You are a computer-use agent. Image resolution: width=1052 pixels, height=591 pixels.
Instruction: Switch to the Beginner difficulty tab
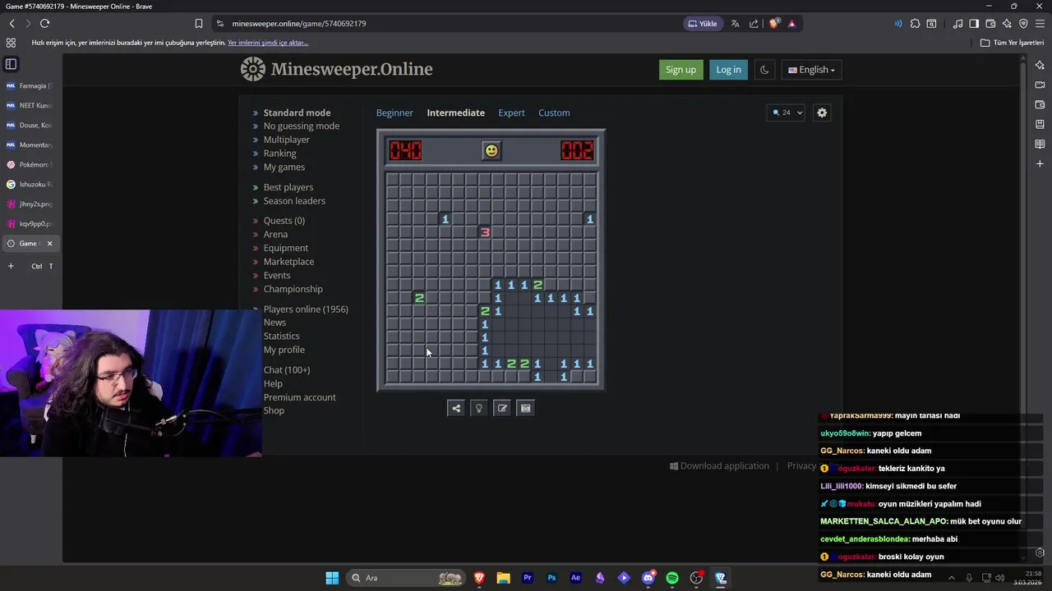click(x=394, y=112)
